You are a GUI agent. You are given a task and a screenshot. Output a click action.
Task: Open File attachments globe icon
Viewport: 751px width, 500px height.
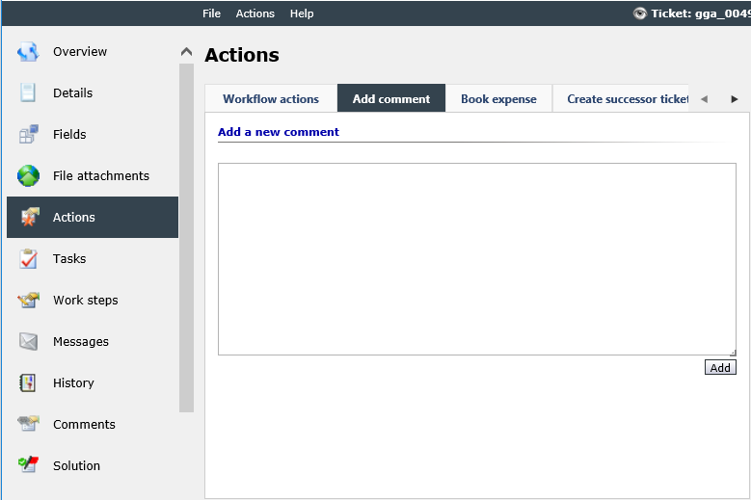[x=28, y=175]
